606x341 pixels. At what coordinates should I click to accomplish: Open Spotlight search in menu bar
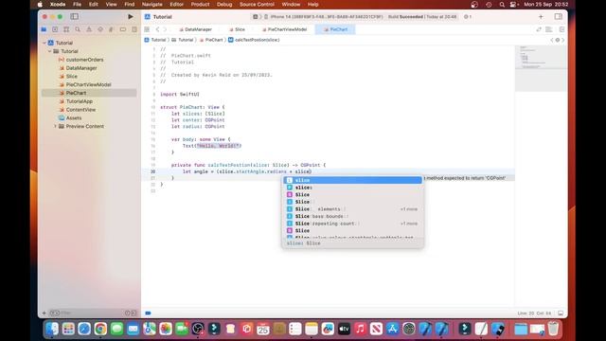pos(502,4)
